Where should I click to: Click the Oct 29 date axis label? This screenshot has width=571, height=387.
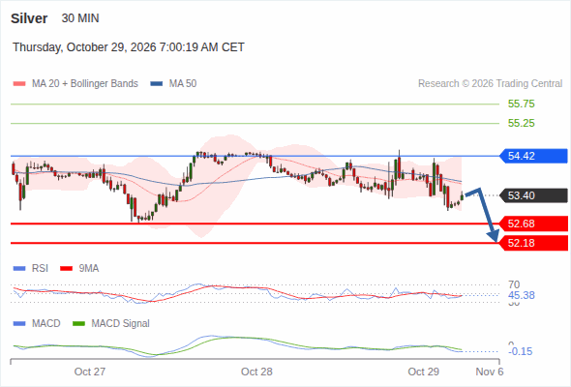tap(423, 372)
